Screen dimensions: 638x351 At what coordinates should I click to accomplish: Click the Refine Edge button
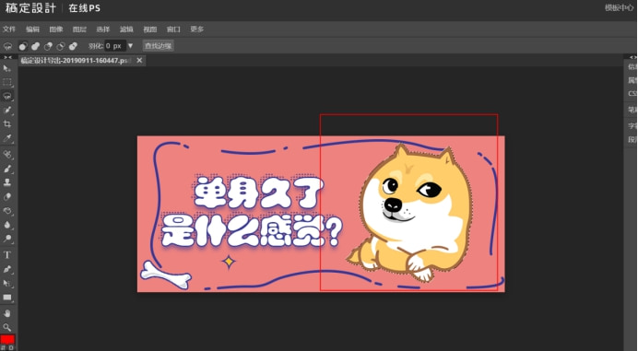coord(159,45)
